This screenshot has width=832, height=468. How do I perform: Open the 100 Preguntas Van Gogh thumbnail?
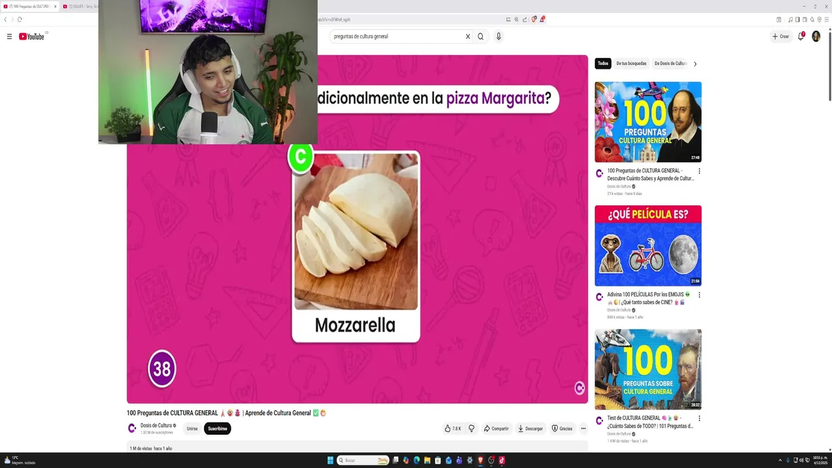click(648, 369)
